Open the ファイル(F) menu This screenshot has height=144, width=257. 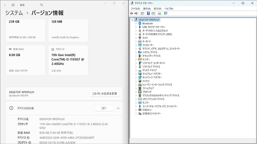pos(135,9)
